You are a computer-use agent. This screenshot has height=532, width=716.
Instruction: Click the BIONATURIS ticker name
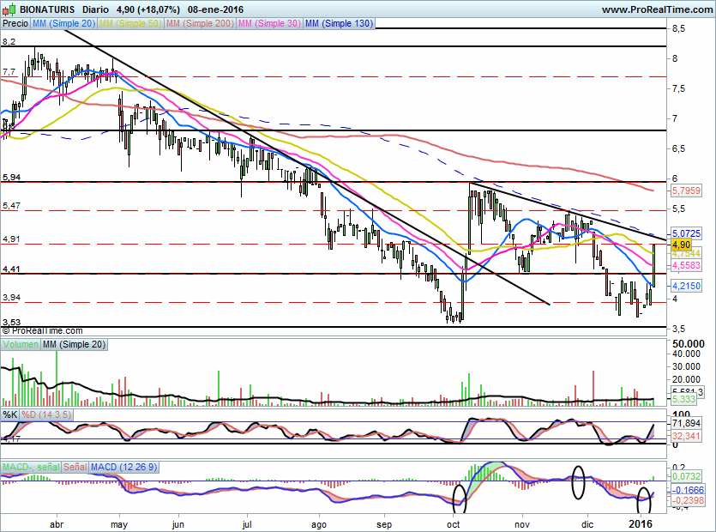pyautogui.click(x=47, y=9)
